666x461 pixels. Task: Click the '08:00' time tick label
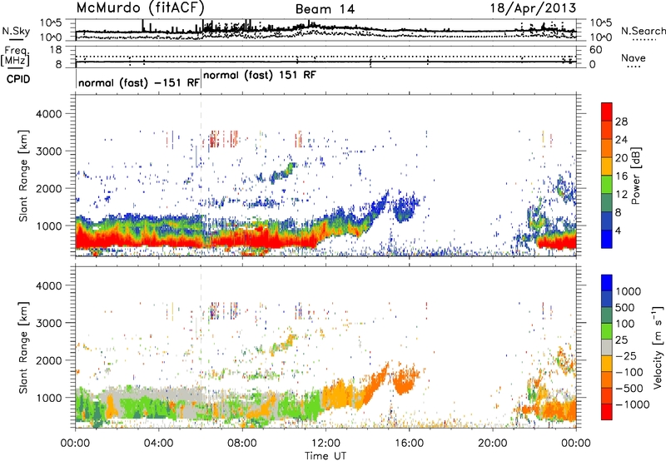pyautogui.click(x=242, y=444)
